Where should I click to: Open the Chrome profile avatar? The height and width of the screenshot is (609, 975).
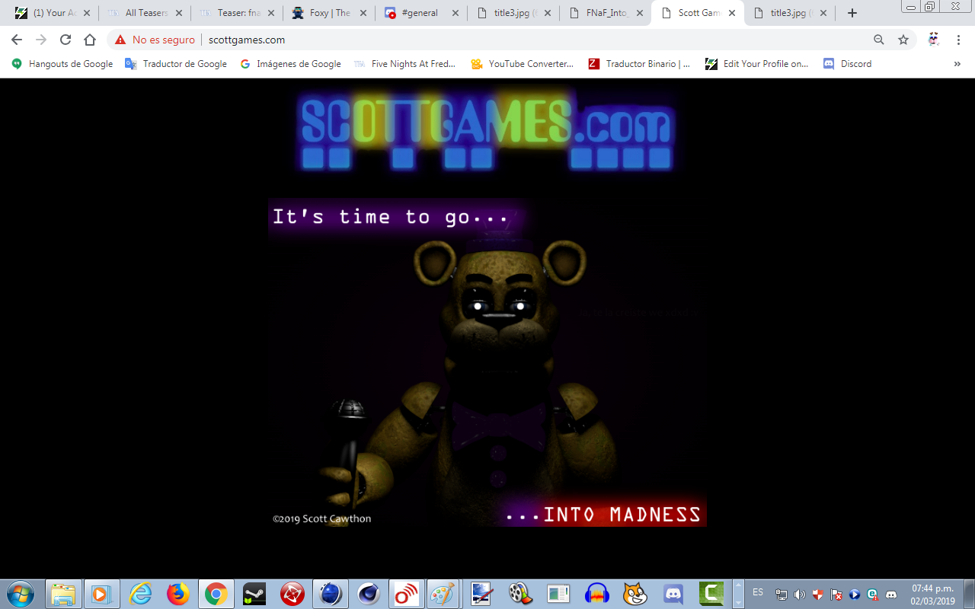point(934,40)
